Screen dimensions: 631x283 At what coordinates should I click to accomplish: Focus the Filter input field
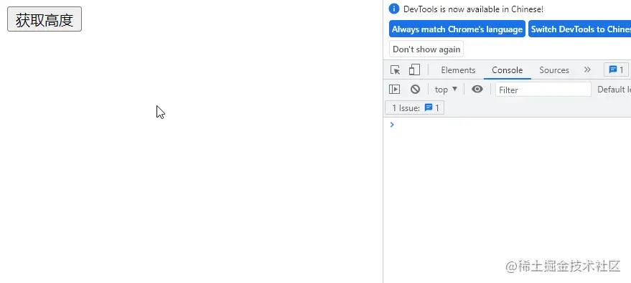(543, 90)
